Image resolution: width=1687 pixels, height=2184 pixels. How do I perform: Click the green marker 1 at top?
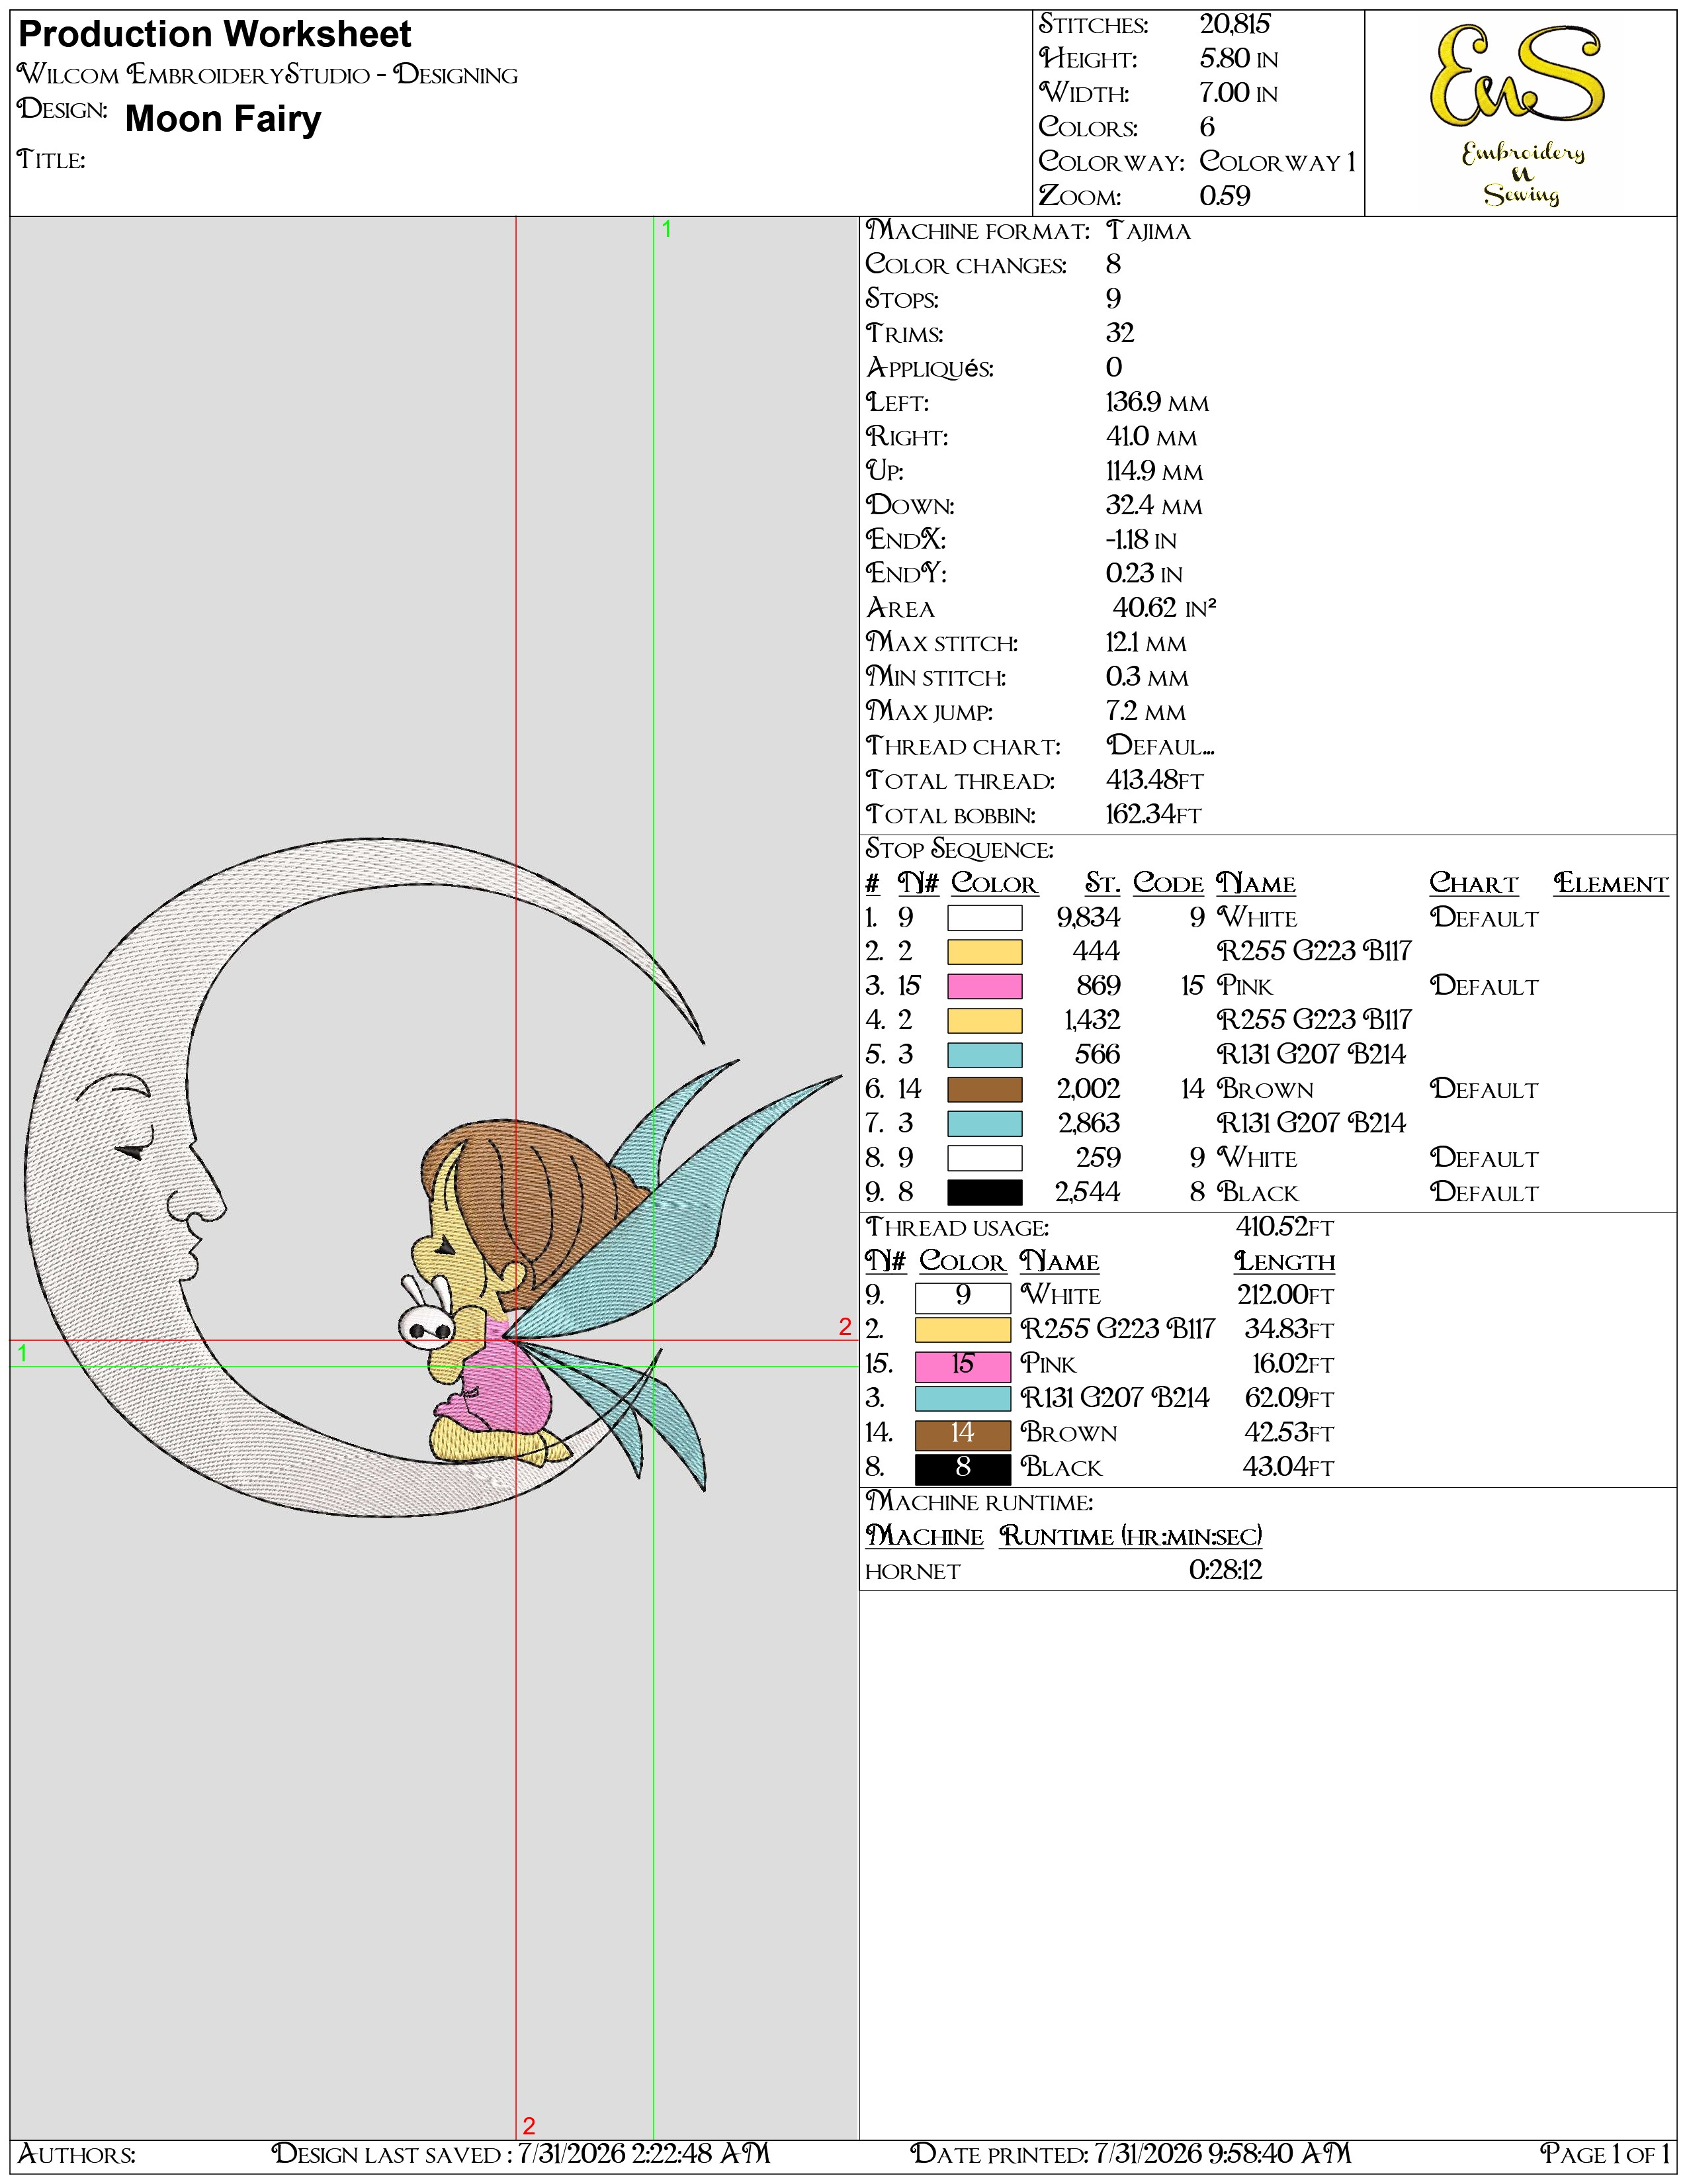(667, 230)
